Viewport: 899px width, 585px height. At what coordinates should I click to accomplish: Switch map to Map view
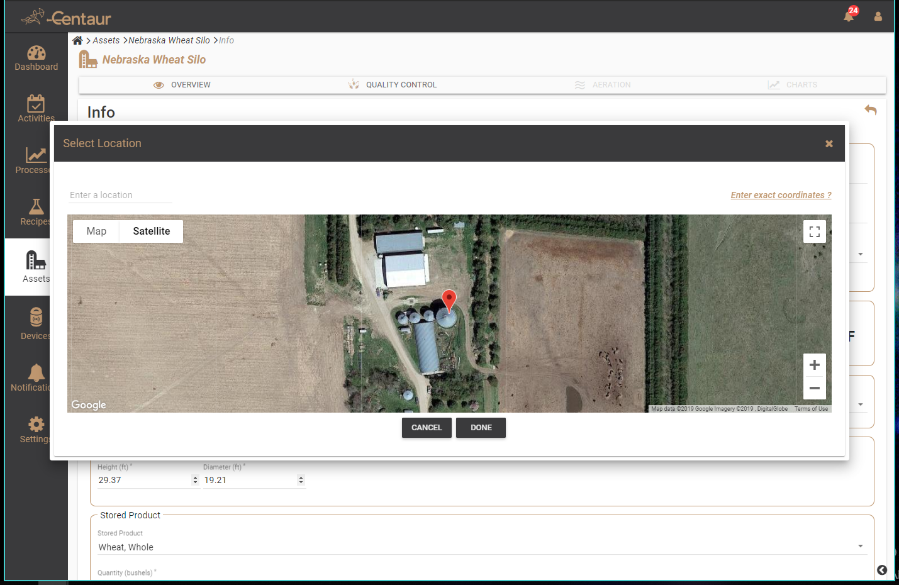(x=96, y=231)
